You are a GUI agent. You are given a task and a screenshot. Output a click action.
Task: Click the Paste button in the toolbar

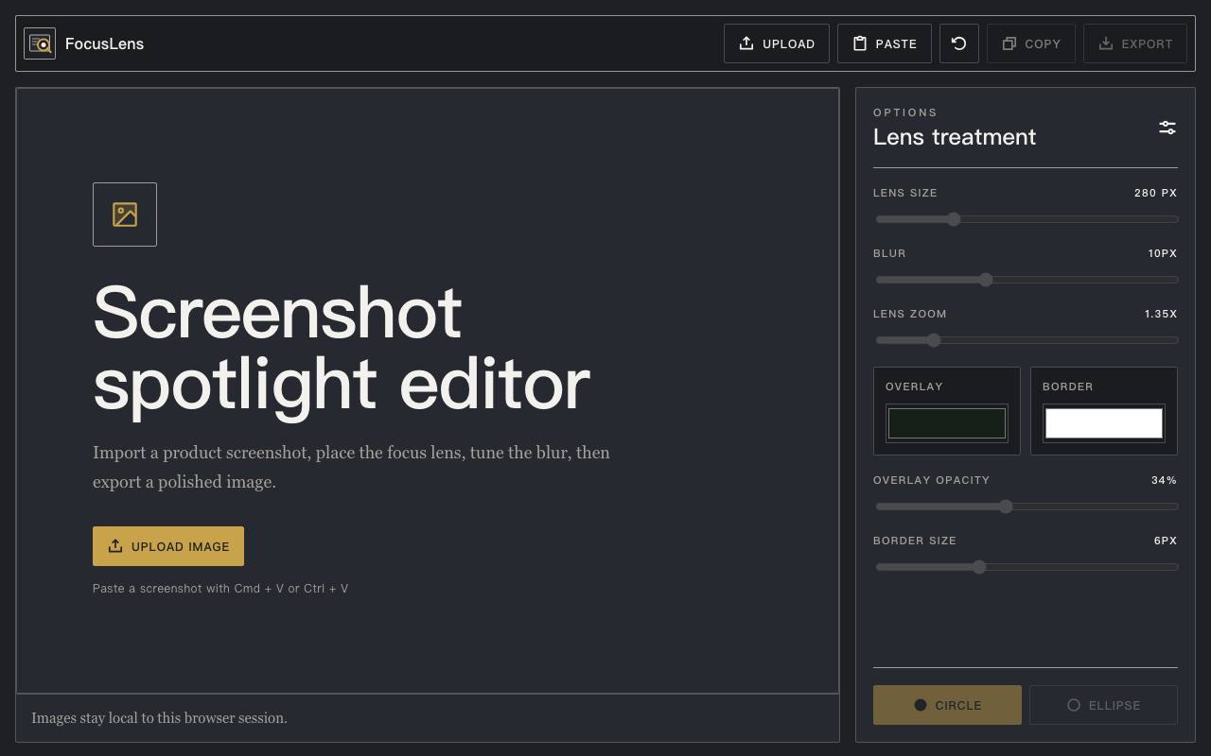tap(885, 43)
